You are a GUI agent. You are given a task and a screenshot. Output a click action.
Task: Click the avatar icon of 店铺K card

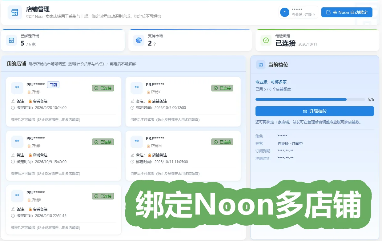(x=137, y=88)
